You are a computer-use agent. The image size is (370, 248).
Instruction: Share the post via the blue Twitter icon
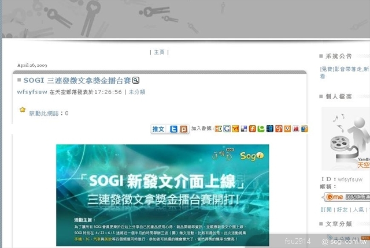tap(173, 129)
